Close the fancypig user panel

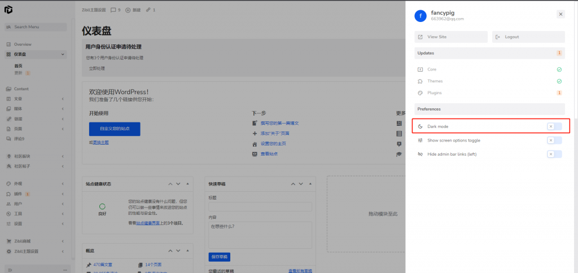tap(561, 14)
